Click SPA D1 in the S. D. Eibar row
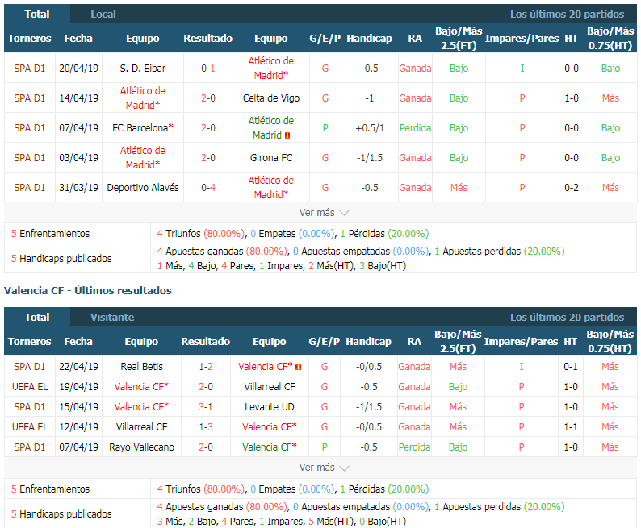This screenshot has height=528, width=641. (x=29, y=69)
